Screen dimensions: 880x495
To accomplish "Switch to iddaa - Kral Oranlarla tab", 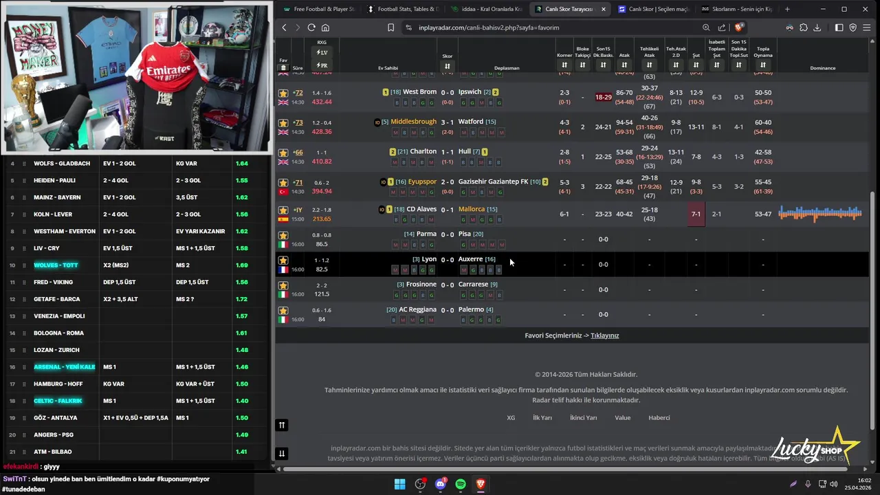I will [x=487, y=9].
